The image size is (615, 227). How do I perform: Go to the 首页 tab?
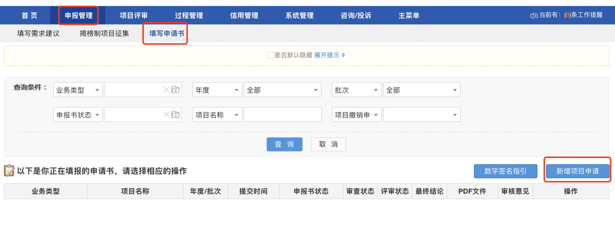tap(30, 16)
